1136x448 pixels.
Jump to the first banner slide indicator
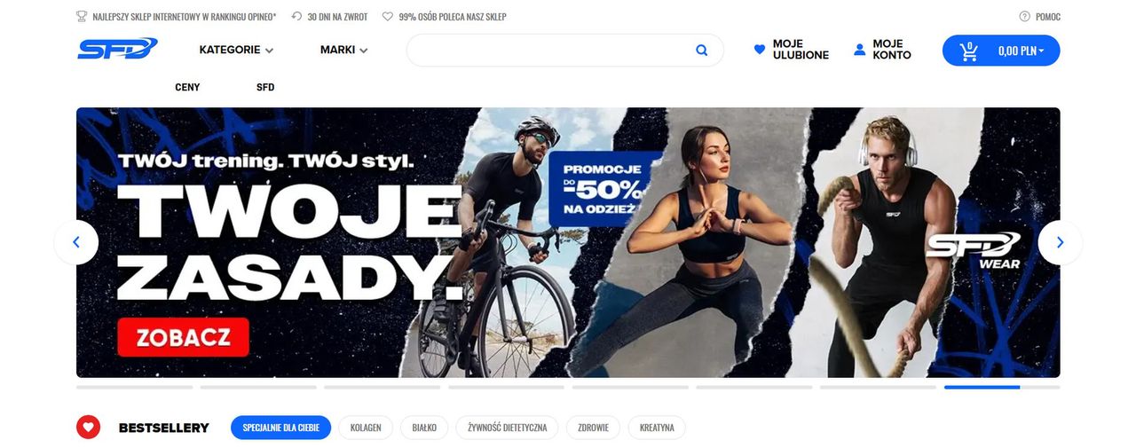pyautogui.click(x=134, y=387)
